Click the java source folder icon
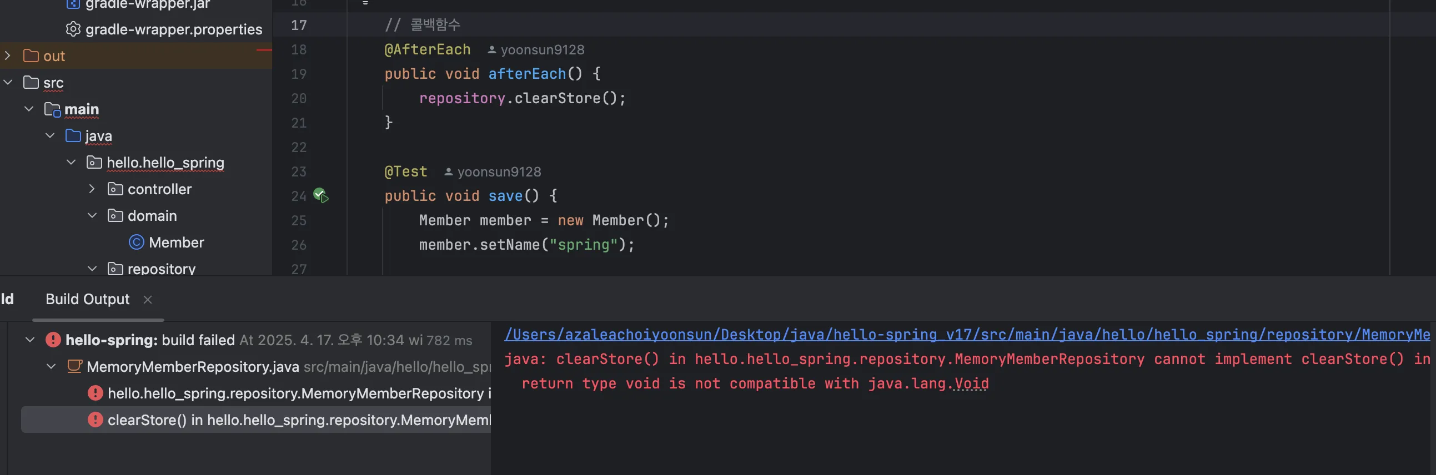Image resolution: width=1436 pixels, height=475 pixels. click(73, 136)
